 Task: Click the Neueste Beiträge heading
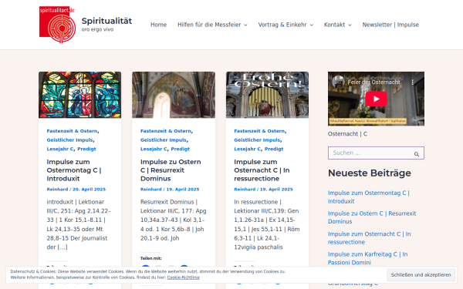[x=370, y=173]
